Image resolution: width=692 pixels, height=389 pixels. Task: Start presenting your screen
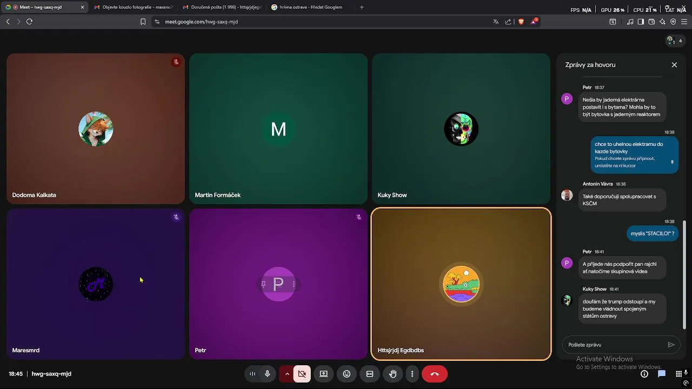pyautogui.click(x=323, y=374)
